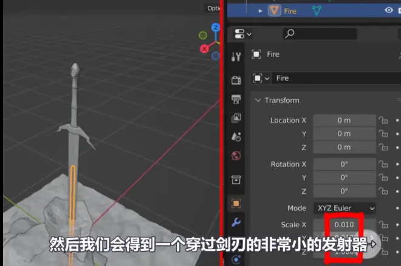Edit the Location X value
Image resolution: width=401 pixels, height=266 pixels.
point(344,121)
